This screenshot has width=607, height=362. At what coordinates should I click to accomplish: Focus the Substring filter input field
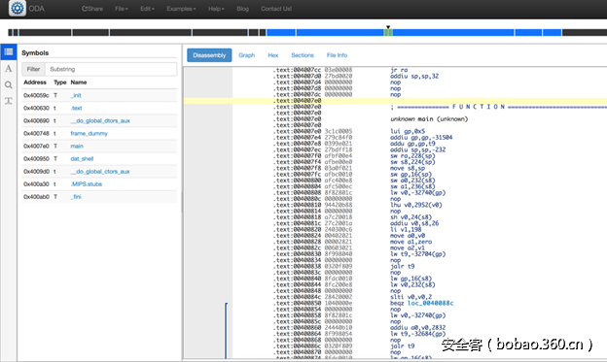coord(111,69)
